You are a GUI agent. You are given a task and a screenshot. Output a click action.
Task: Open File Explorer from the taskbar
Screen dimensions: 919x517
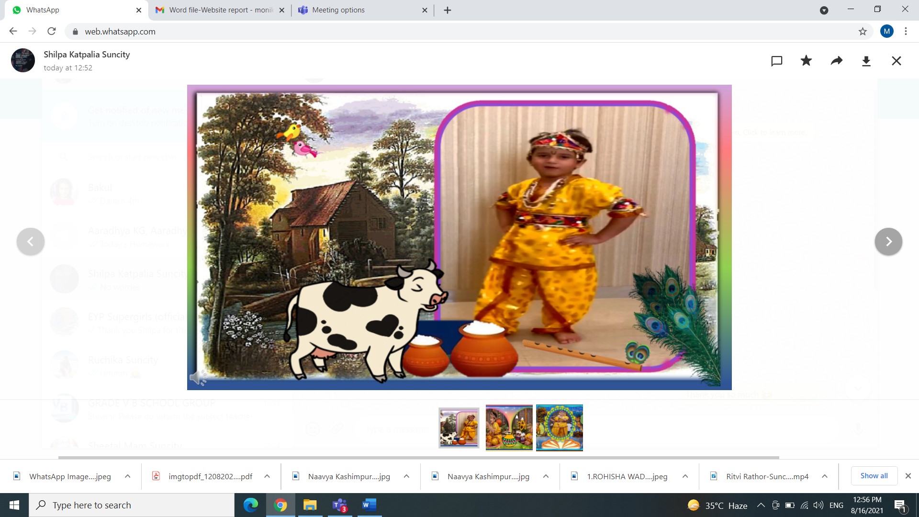point(310,505)
